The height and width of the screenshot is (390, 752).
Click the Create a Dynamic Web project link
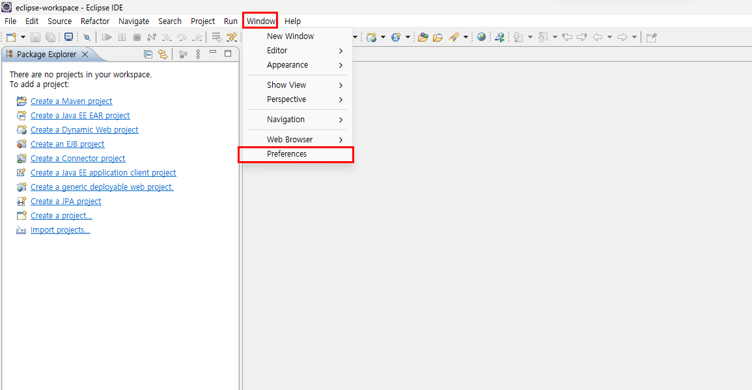pyautogui.click(x=85, y=130)
